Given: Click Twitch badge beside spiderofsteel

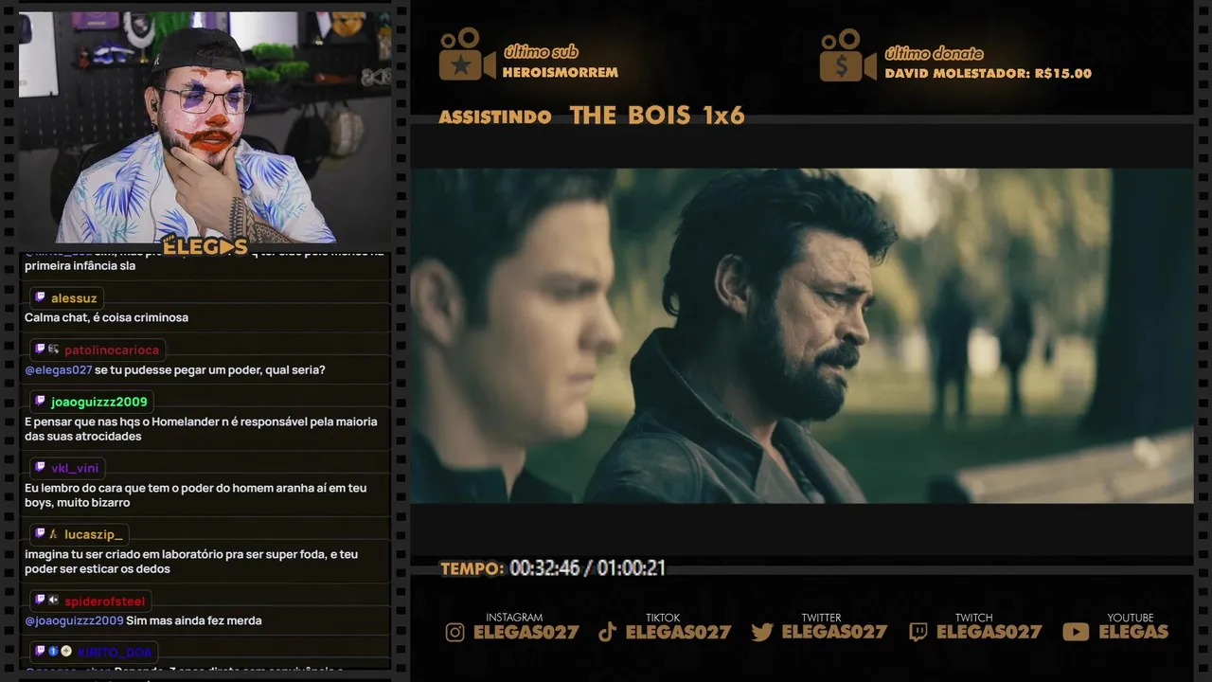Looking at the screenshot, I should 40,601.
